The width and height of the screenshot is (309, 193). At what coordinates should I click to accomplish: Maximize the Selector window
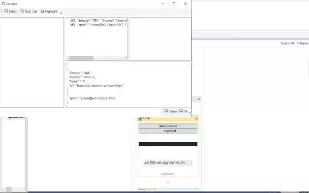point(174,4)
